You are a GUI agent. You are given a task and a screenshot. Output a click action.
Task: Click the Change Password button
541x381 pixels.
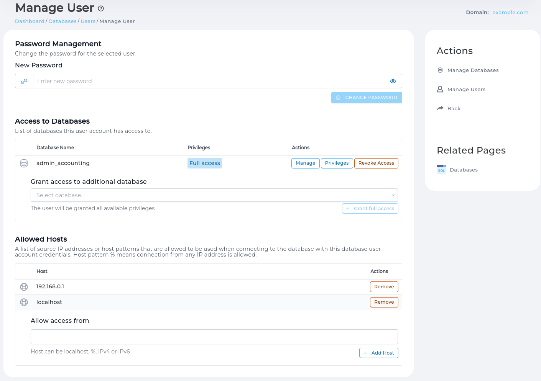coord(367,98)
